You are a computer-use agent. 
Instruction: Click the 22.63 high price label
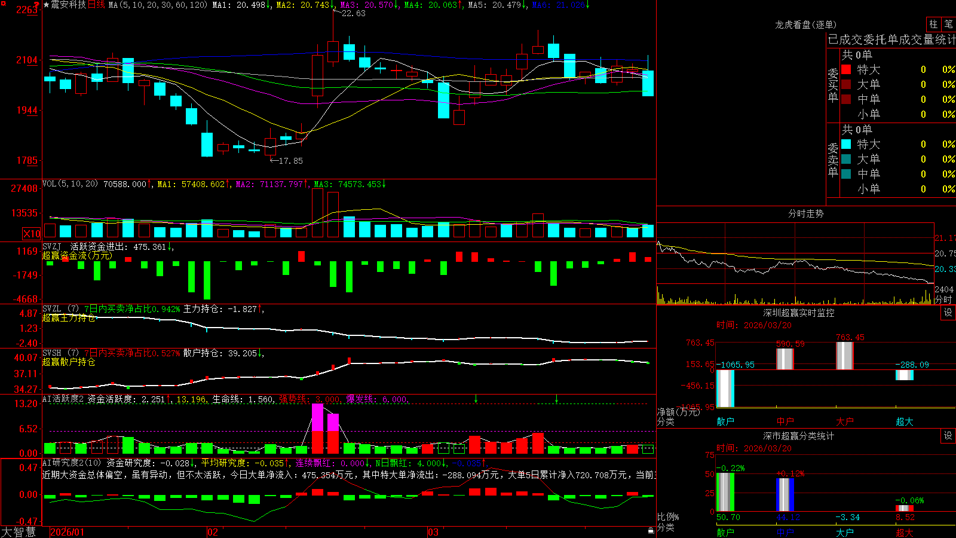pos(353,13)
